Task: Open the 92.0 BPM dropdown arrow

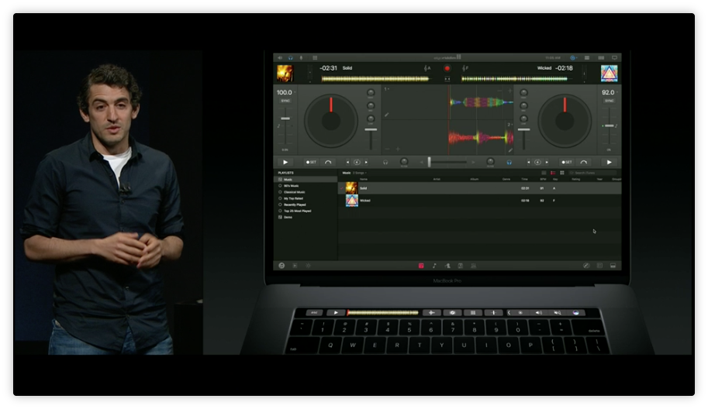Action: (616, 92)
